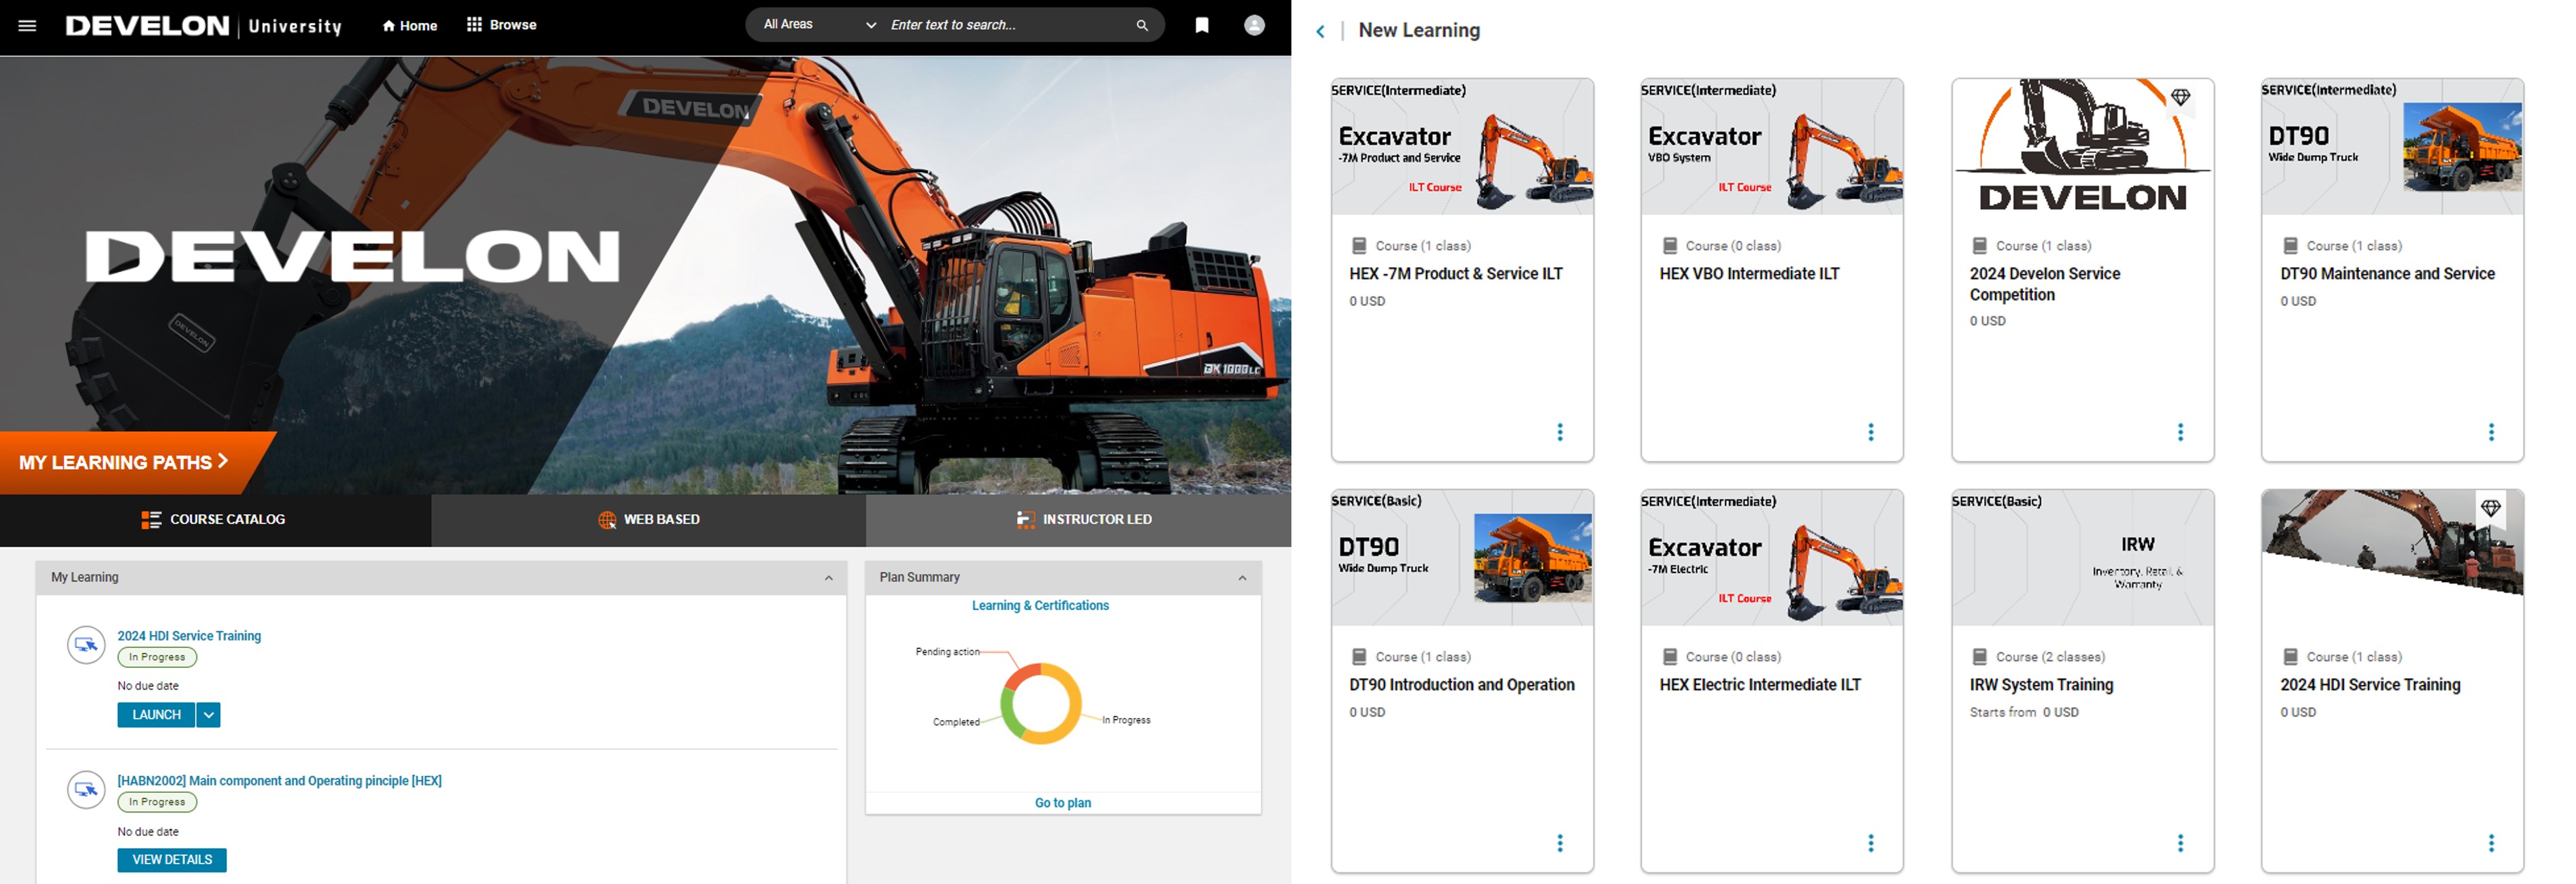2576x884 pixels.
Task: Expand the LAUNCH button dropdown arrow
Action: [x=208, y=715]
